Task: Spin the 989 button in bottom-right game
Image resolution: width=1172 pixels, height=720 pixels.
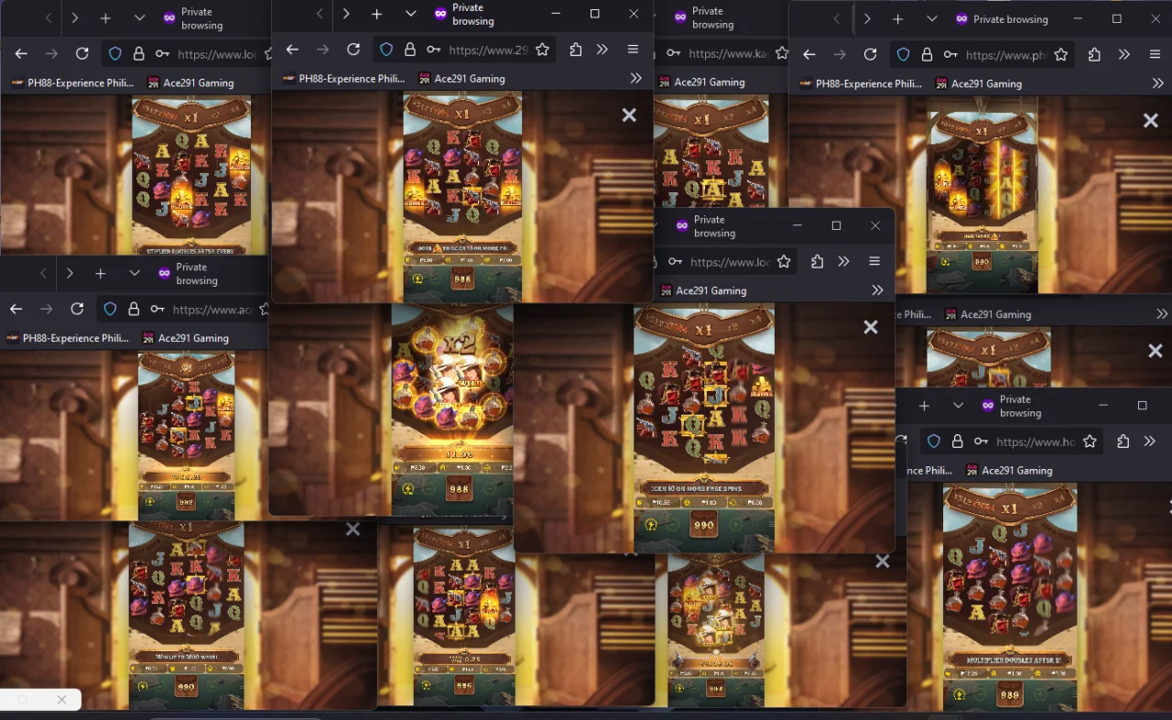Action: point(1010,695)
